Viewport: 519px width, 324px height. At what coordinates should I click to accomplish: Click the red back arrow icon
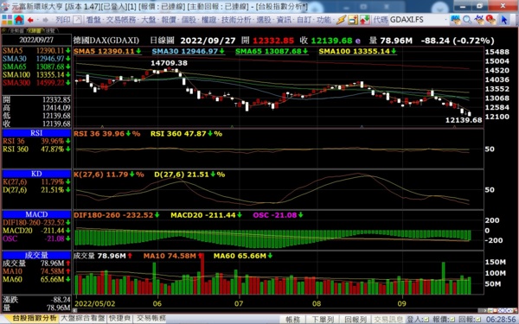click(x=31, y=20)
